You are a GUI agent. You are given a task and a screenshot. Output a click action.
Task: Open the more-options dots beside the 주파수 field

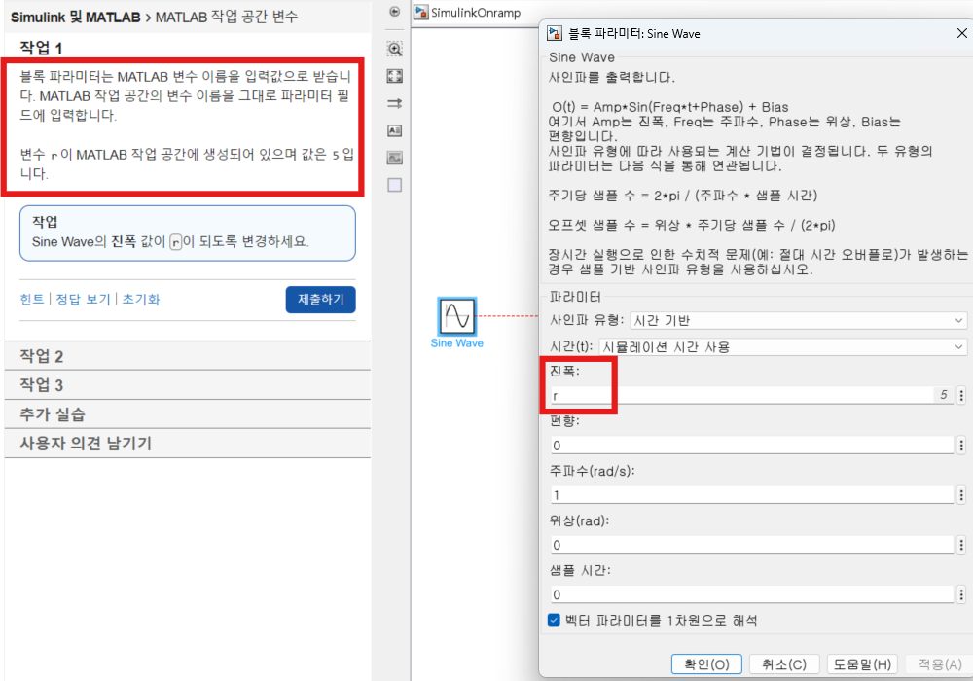point(961,494)
